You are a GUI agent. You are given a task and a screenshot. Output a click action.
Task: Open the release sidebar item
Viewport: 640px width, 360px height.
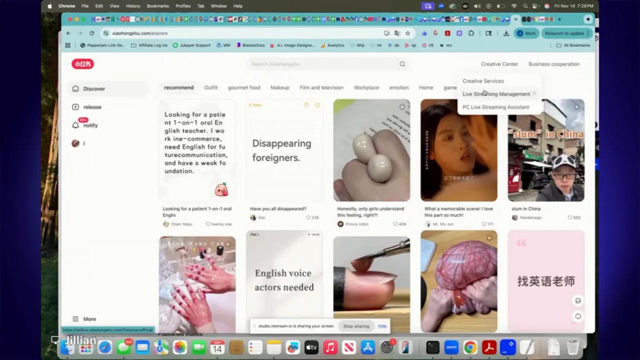click(x=92, y=106)
